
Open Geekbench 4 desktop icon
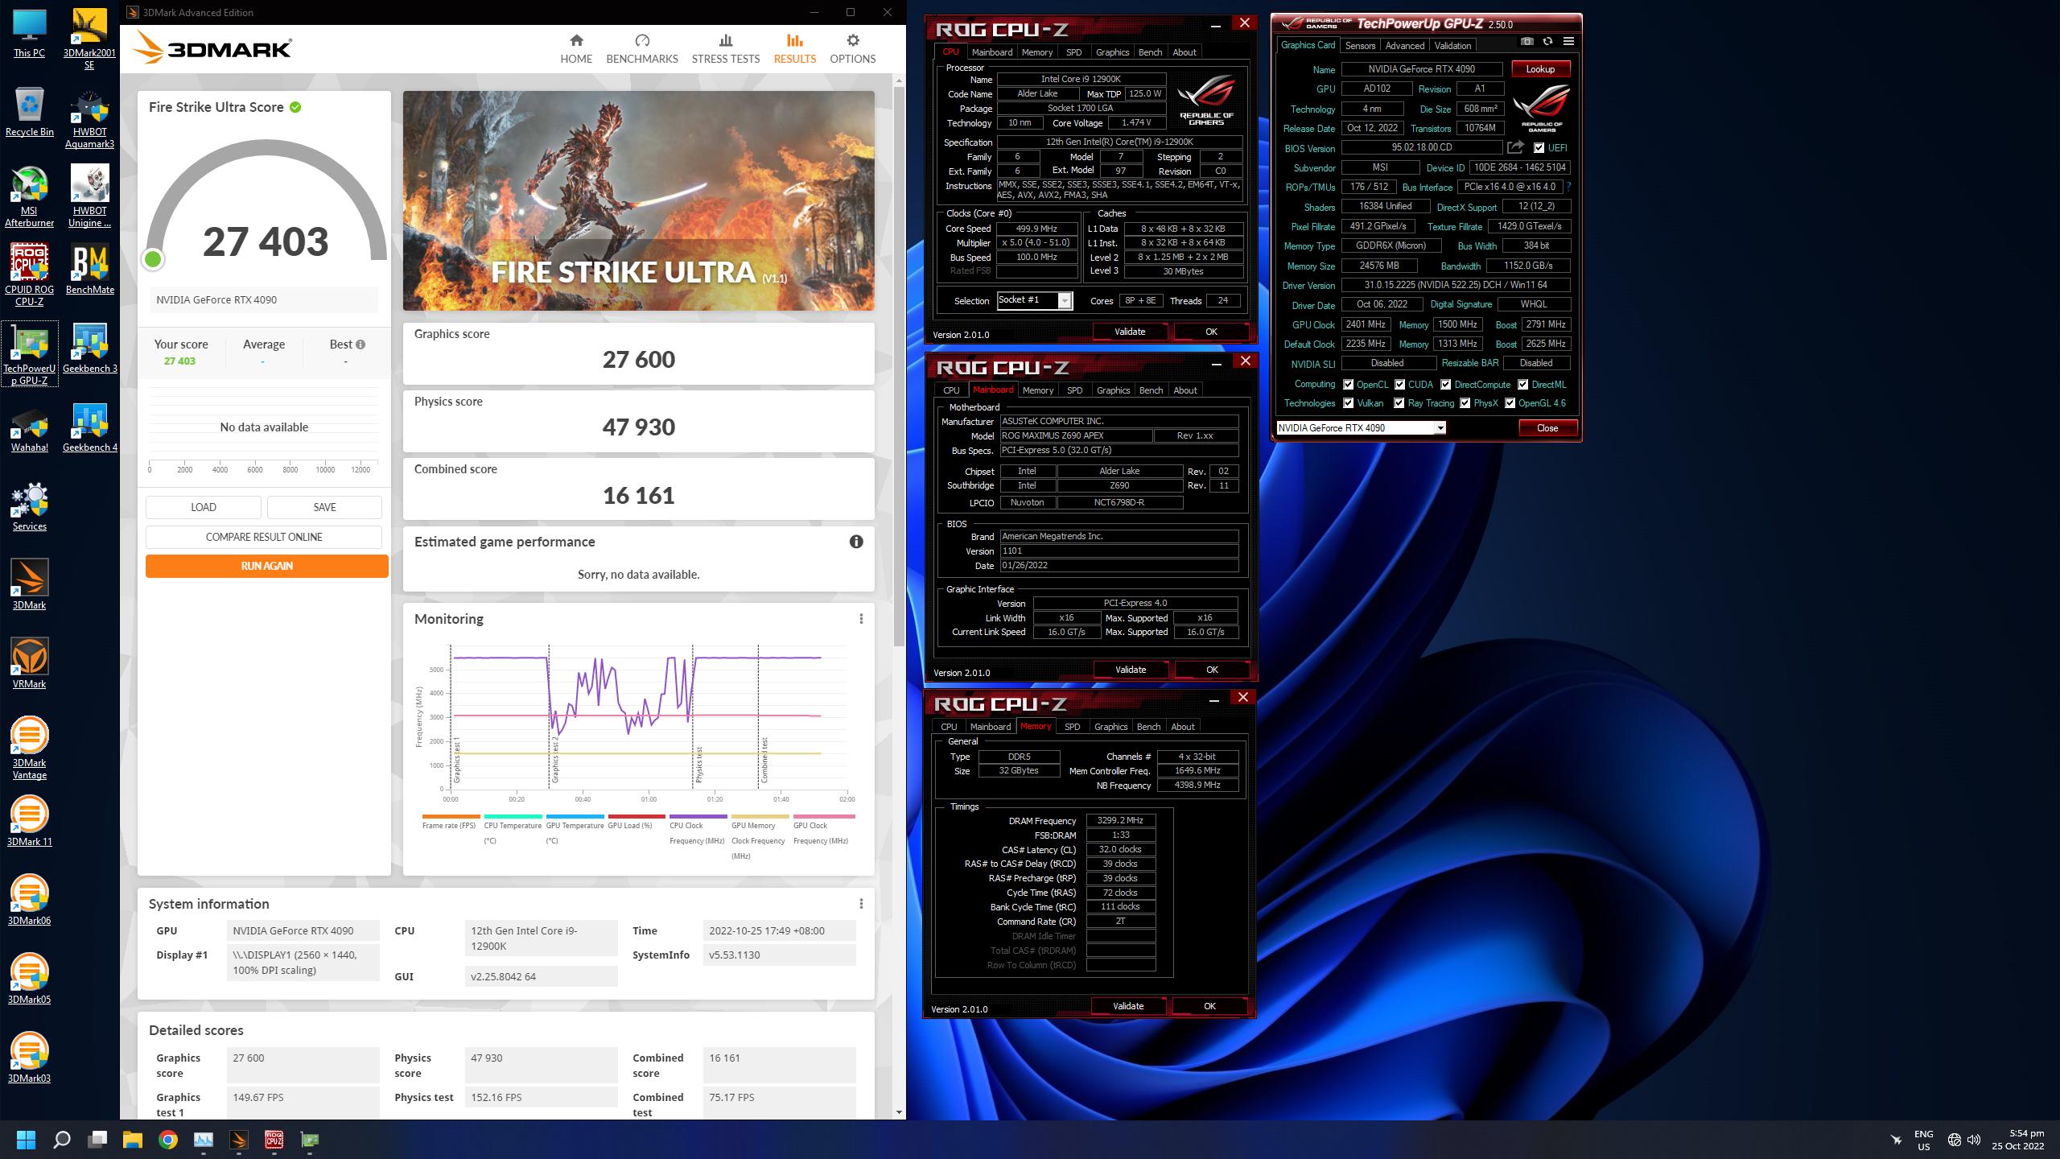pyautogui.click(x=90, y=428)
